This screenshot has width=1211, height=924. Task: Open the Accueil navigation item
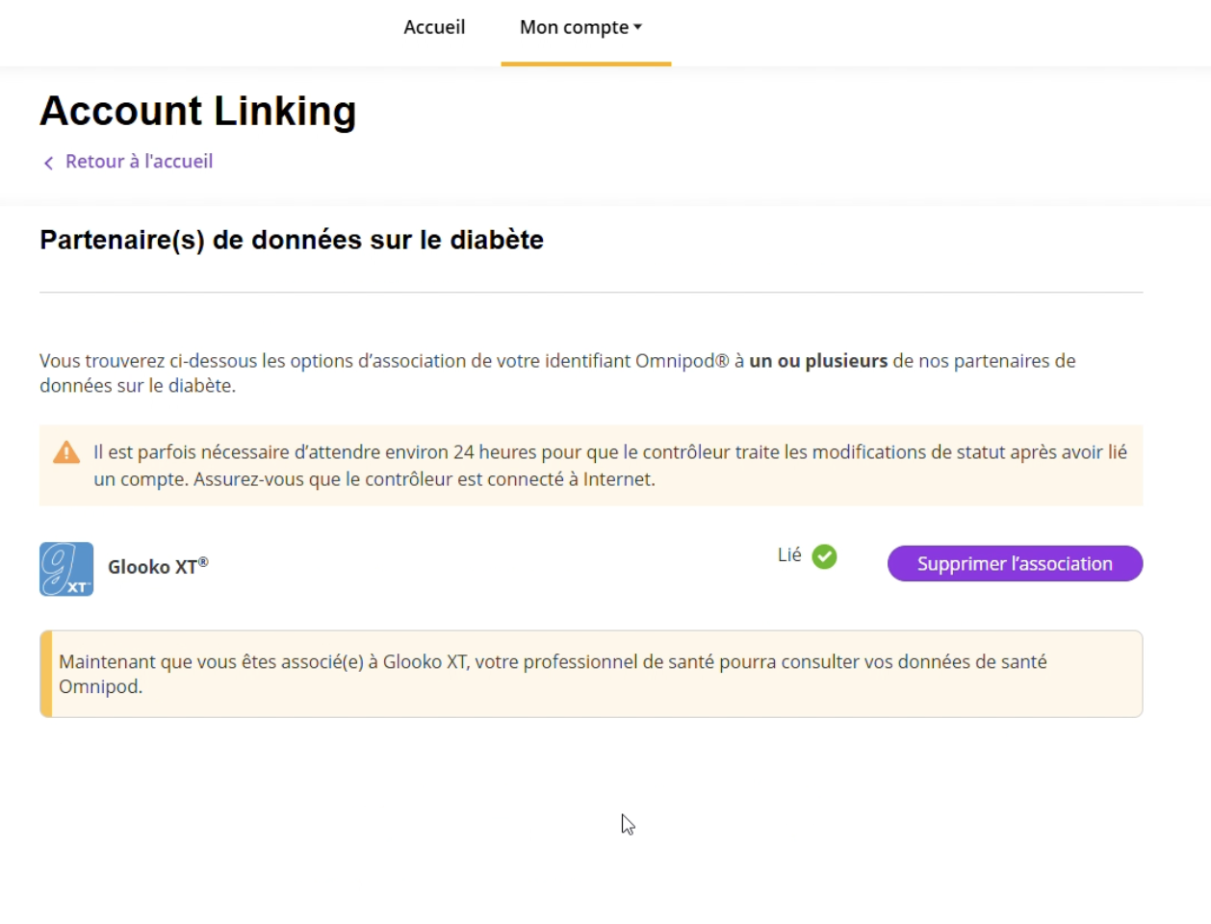tap(434, 27)
